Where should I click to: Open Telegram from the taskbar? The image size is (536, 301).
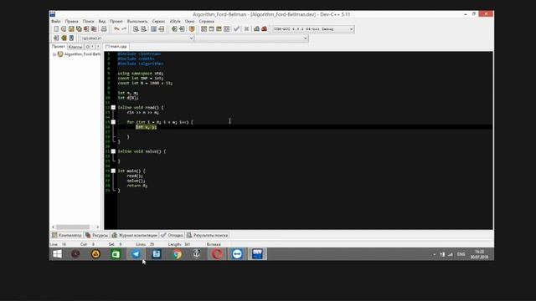(136, 254)
